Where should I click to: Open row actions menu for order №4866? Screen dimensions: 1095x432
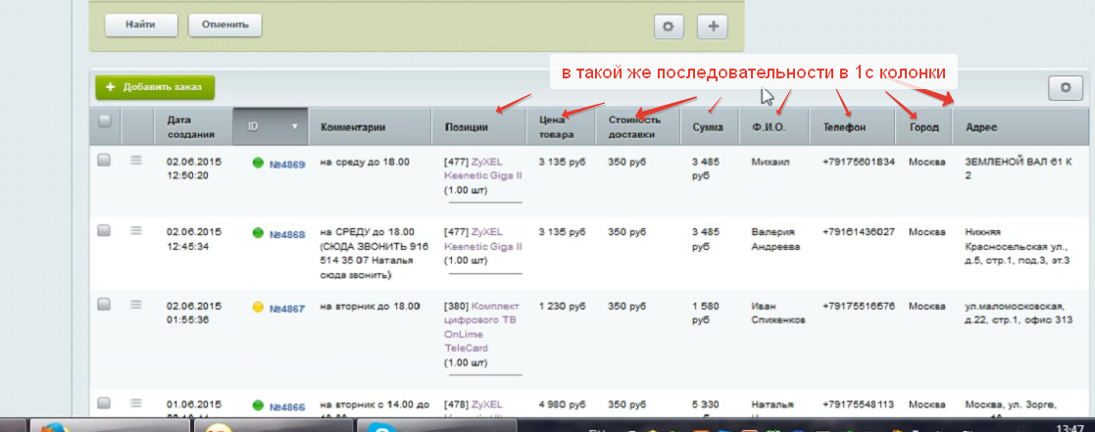(137, 404)
